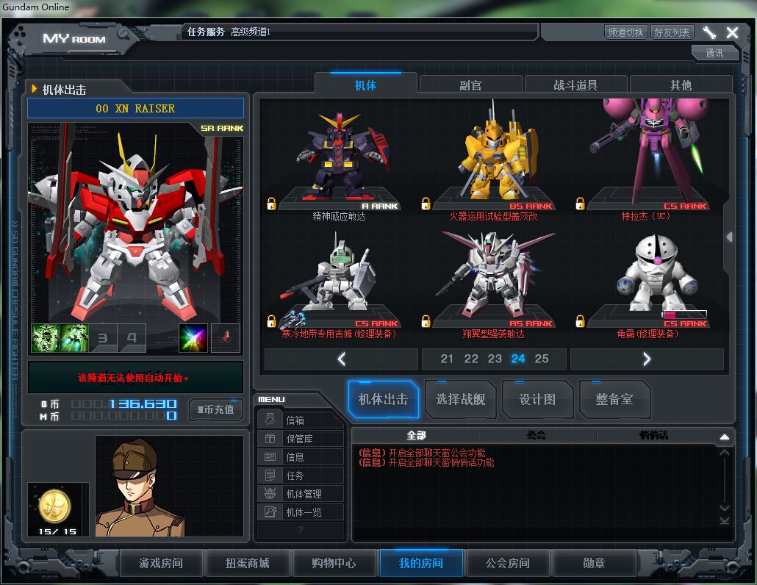Image resolution: width=757 pixels, height=585 pixels.
Task: Show the 公会 chat tab
Action: 536,435
